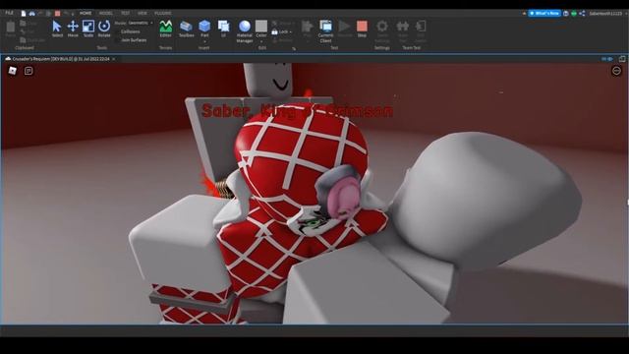This screenshot has height=354, width=629.
Task: Open the Material Manager
Action: click(x=245, y=31)
